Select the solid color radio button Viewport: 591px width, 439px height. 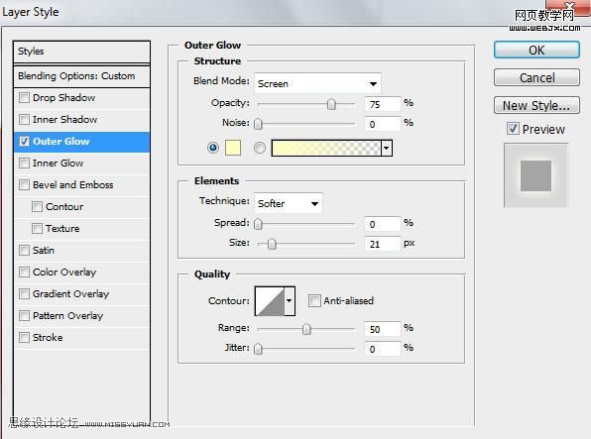tap(213, 148)
